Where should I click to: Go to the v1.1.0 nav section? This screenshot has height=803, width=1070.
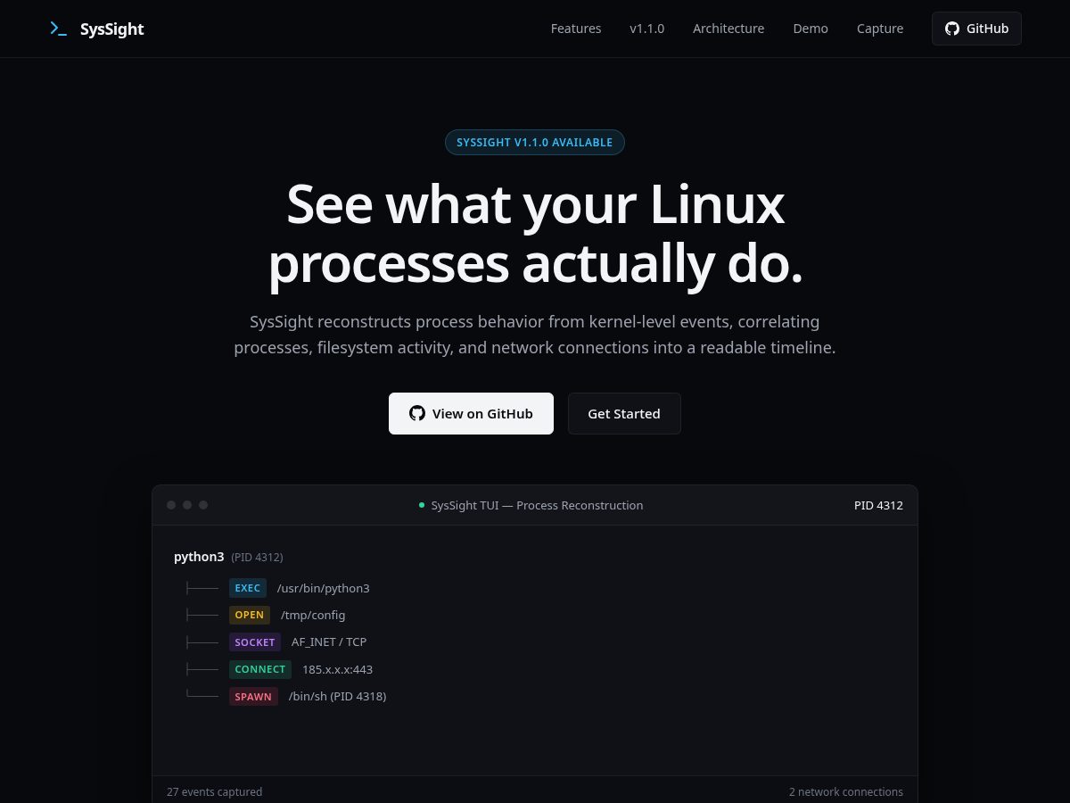coord(647,29)
